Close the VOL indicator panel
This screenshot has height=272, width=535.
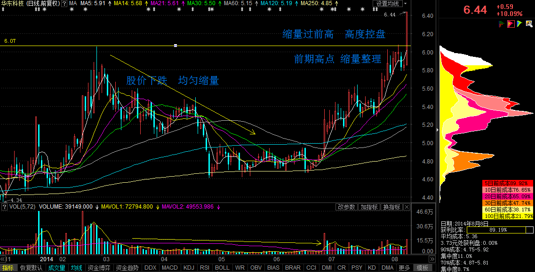click(x=407, y=207)
